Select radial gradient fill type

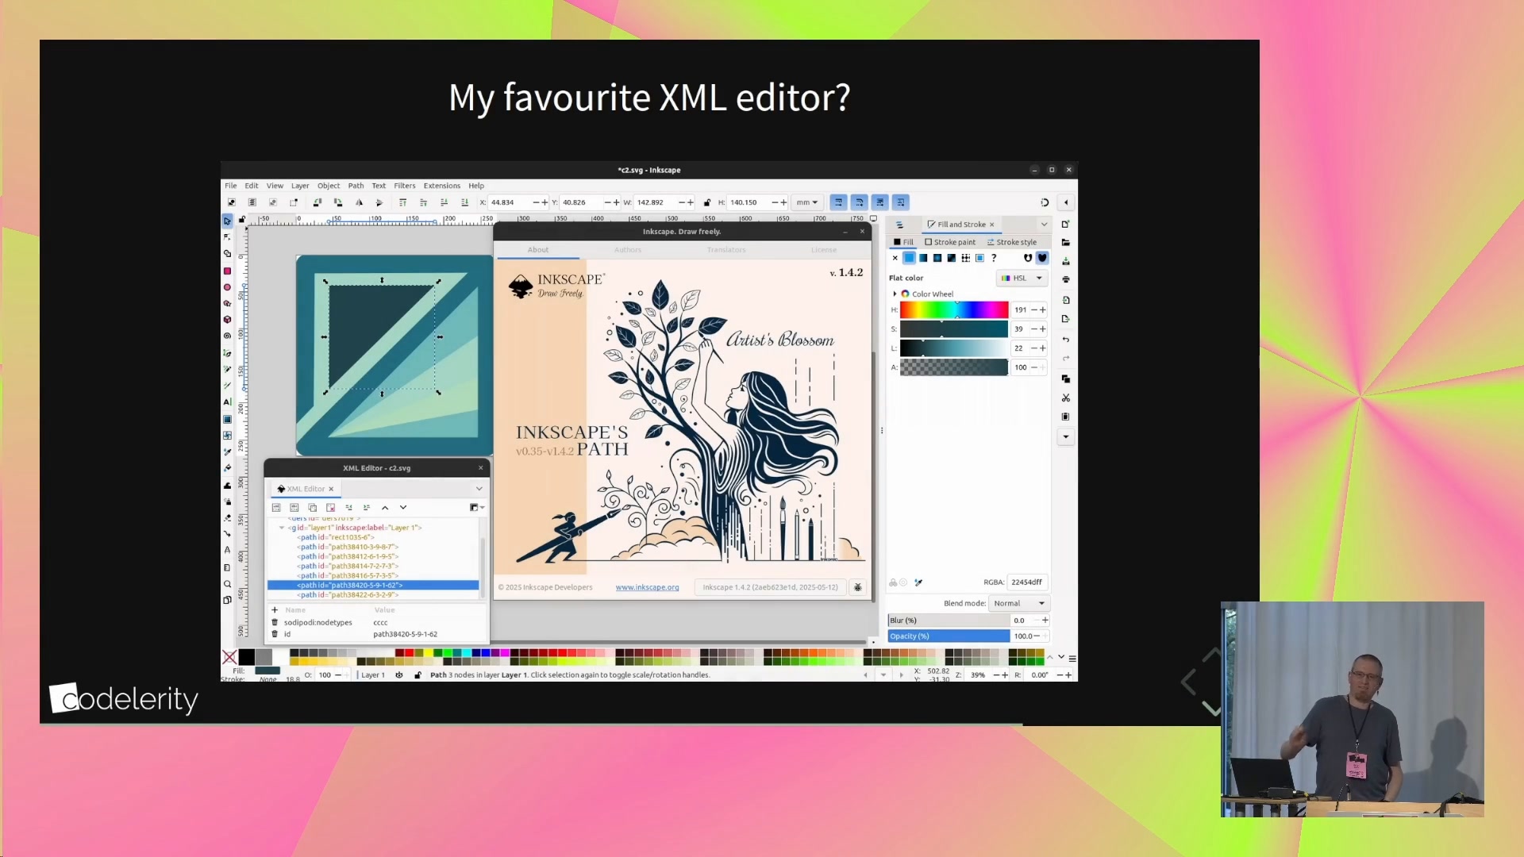937,258
